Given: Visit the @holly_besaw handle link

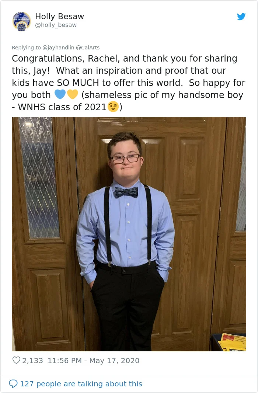Looking at the screenshot, I should pyautogui.click(x=56, y=25).
